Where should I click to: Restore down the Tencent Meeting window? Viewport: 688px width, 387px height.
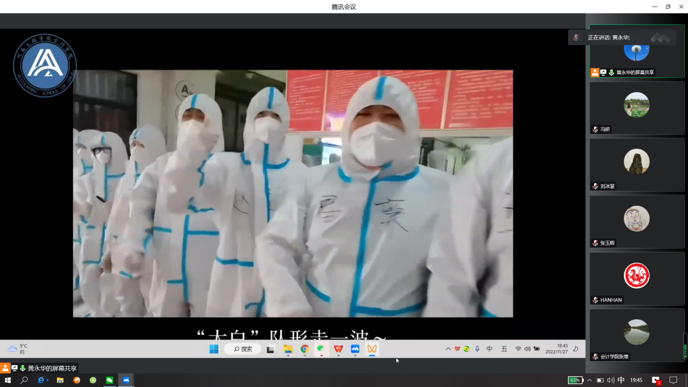tap(668, 7)
